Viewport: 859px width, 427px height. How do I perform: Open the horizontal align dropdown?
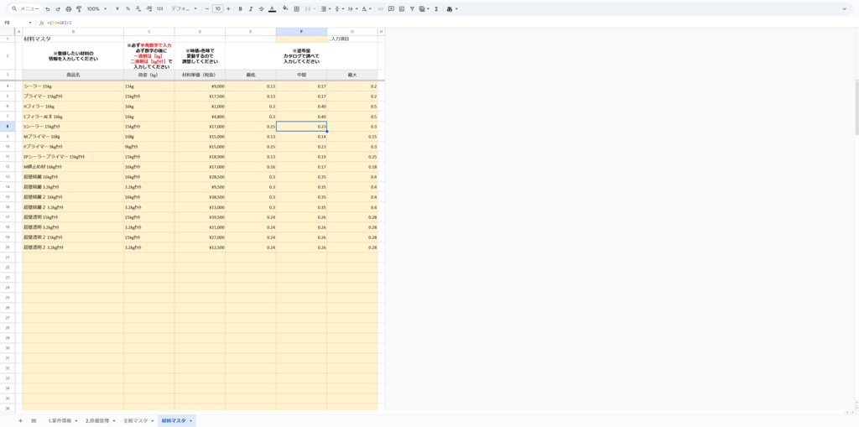click(325, 8)
